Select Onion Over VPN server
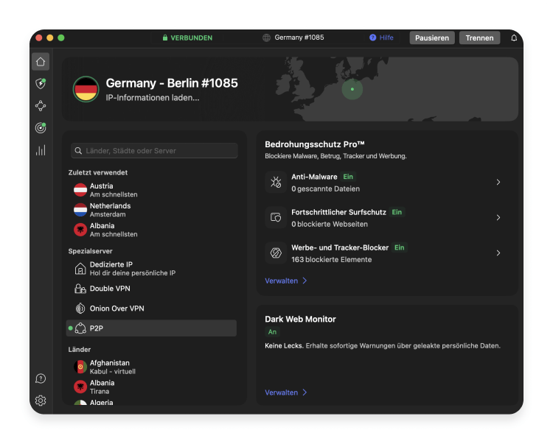Viewport: 553px width, 444px height. point(152,309)
